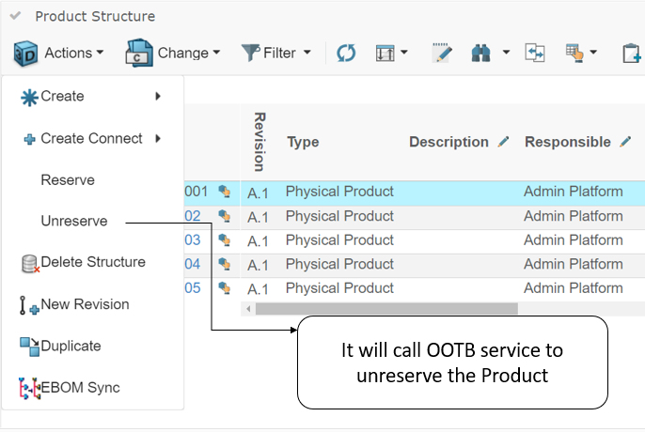Select New Revision menu option
The image size is (645, 432).
85,304
